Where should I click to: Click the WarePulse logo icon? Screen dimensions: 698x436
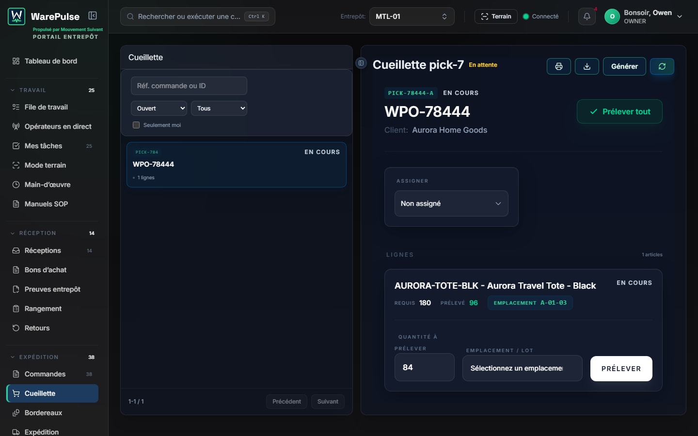point(16,16)
